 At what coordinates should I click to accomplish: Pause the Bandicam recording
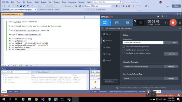[x=166, y=23]
